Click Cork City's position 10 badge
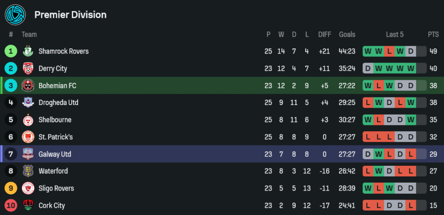Screen dimensions: 444x215 tap(11, 206)
